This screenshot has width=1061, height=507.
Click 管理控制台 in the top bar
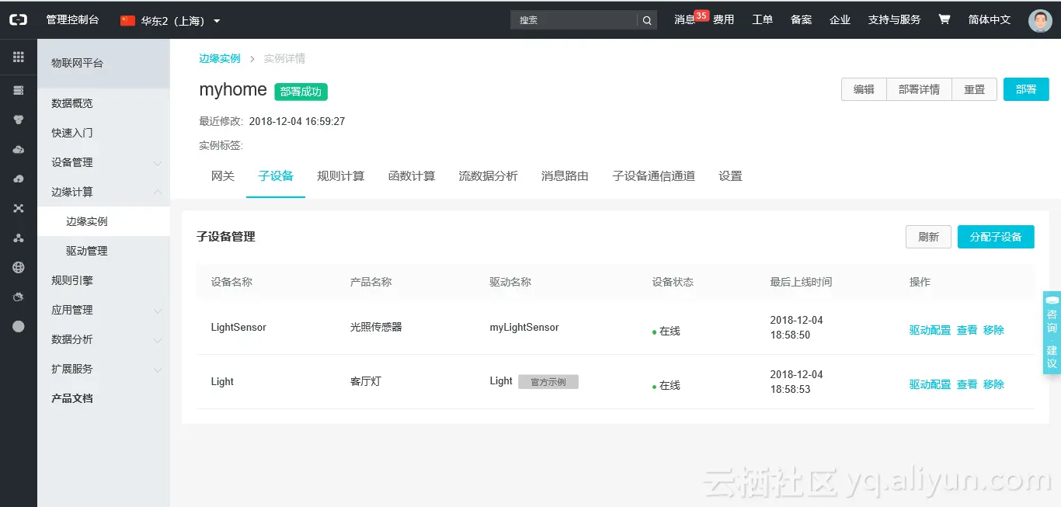tap(72, 20)
